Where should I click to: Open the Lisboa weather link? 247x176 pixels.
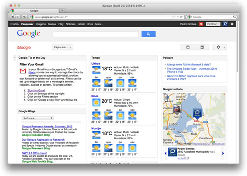[x=96, y=63]
